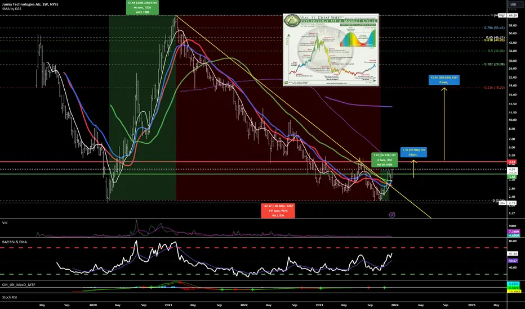This screenshot has width=525, height=309.
Task: Click the RSI value 61.44 label
Action: tap(513, 254)
